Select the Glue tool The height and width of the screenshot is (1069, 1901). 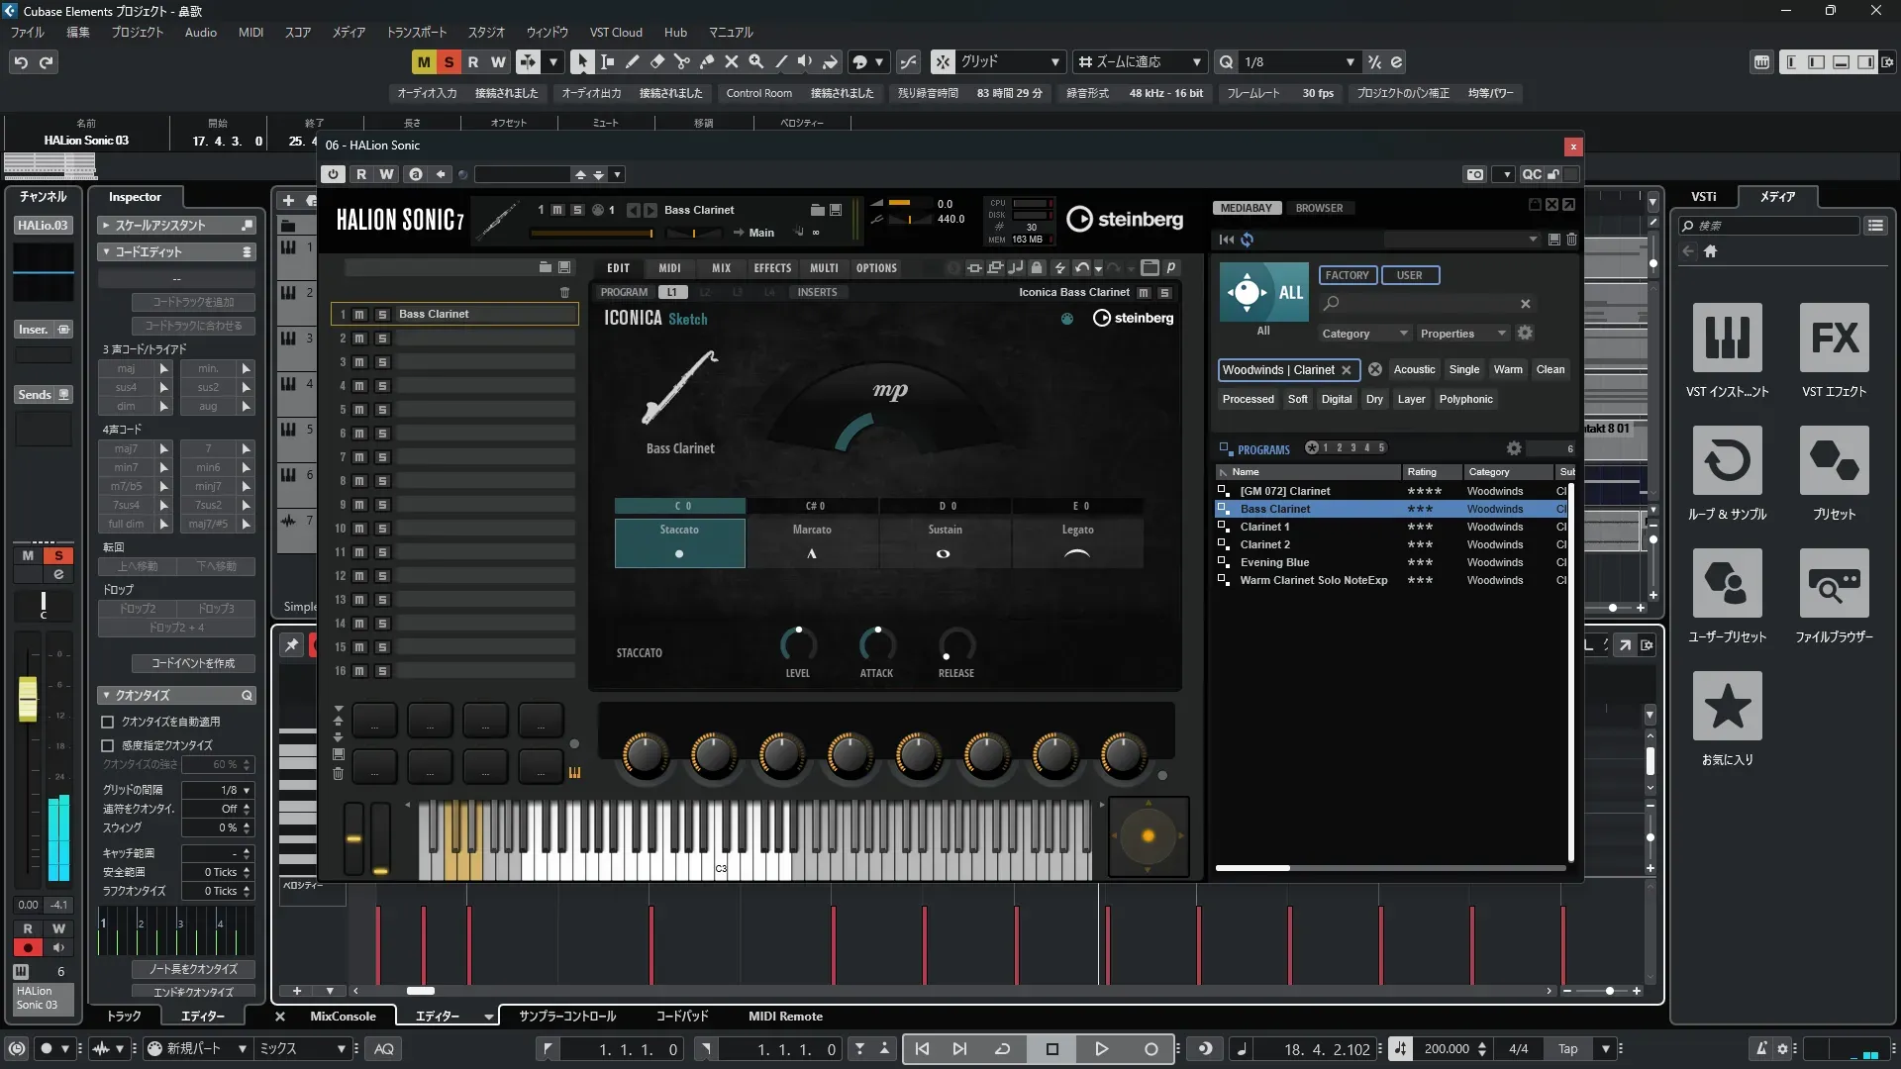(x=706, y=61)
